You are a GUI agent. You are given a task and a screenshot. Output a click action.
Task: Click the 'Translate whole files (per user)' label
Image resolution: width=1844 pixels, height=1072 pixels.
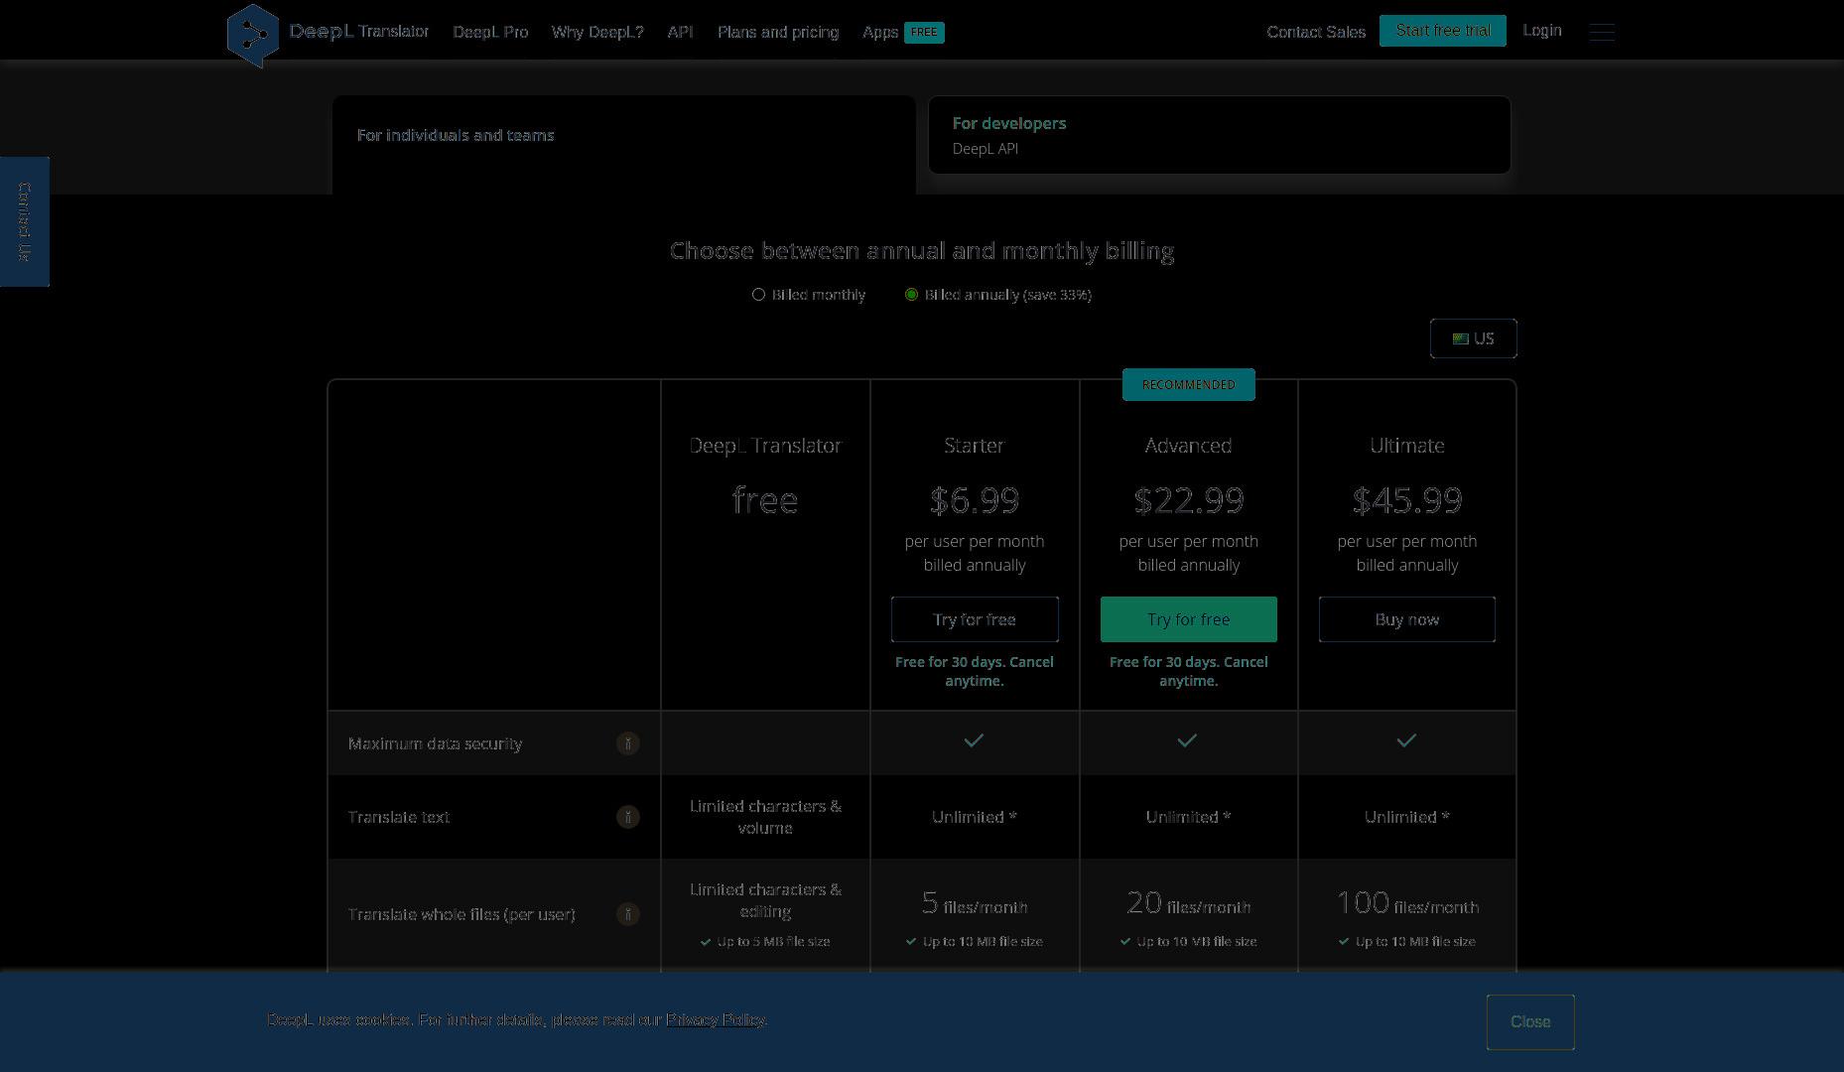461,914
